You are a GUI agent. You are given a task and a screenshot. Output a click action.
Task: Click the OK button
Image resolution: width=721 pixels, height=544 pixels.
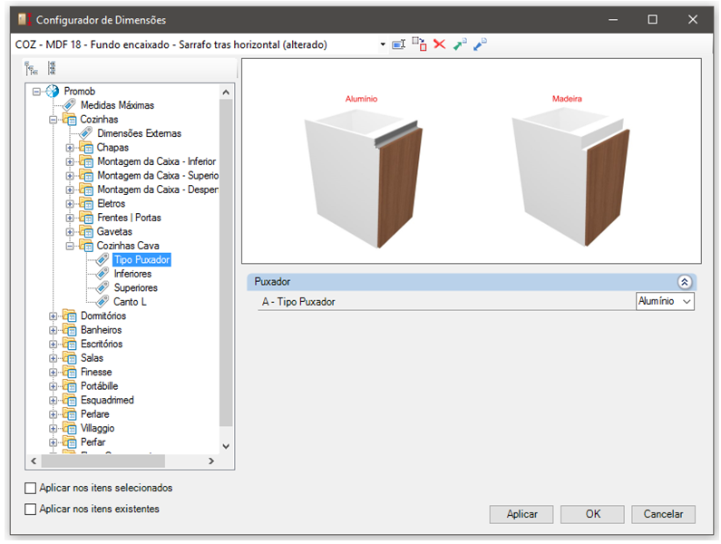pos(592,514)
